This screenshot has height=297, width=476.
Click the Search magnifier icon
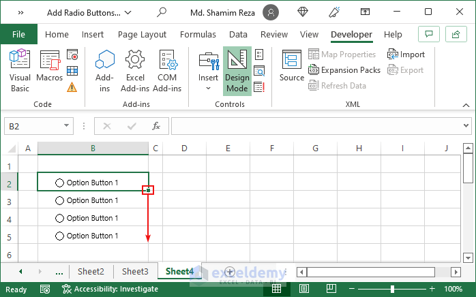pos(161,12)
